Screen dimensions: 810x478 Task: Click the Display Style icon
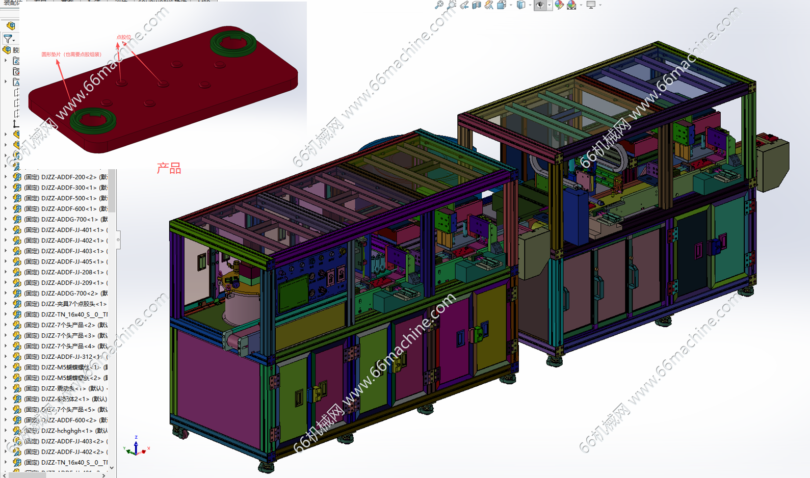pos(520,5)
